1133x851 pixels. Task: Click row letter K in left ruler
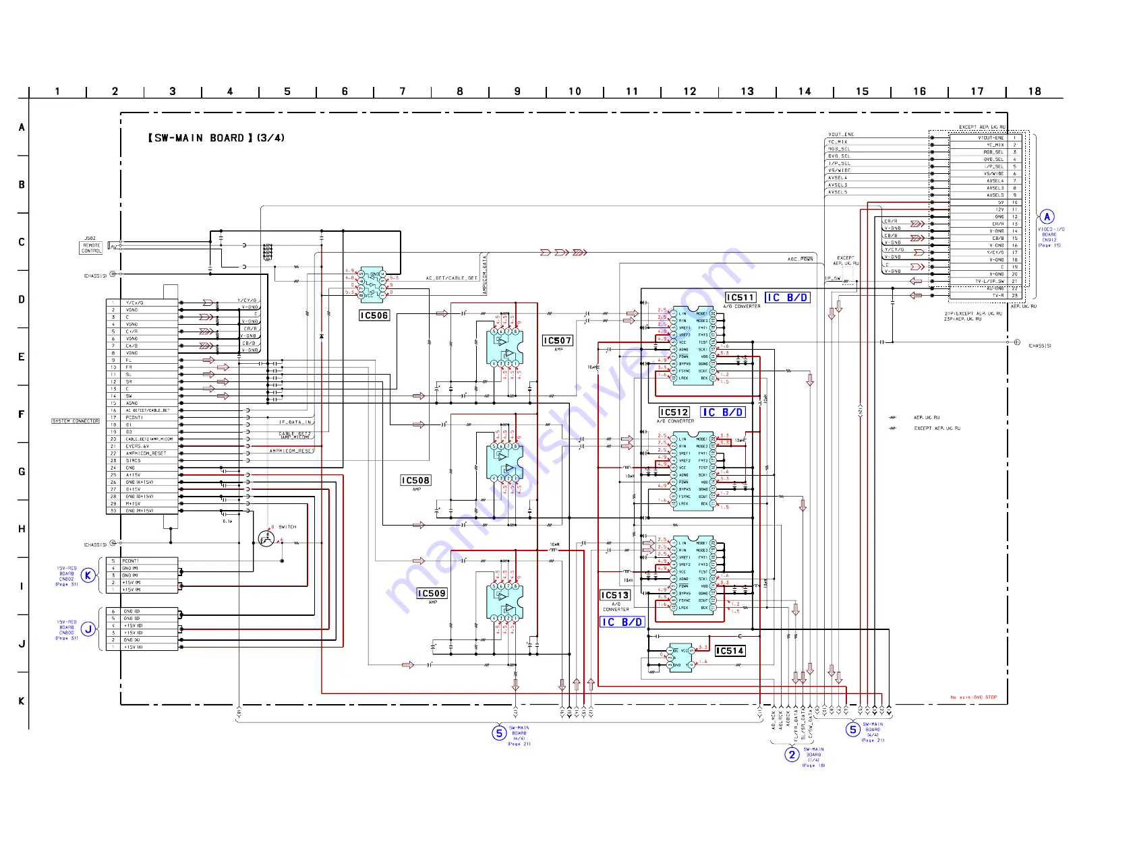point(22,701)
